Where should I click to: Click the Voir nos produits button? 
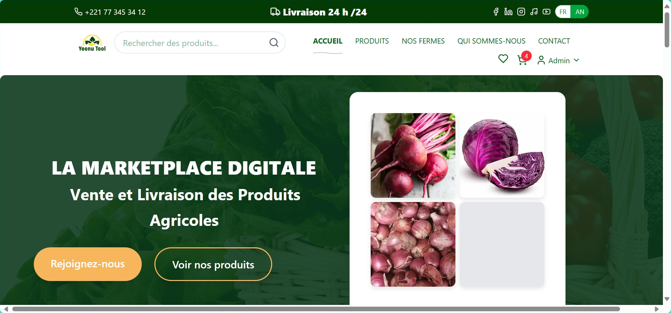213,264
